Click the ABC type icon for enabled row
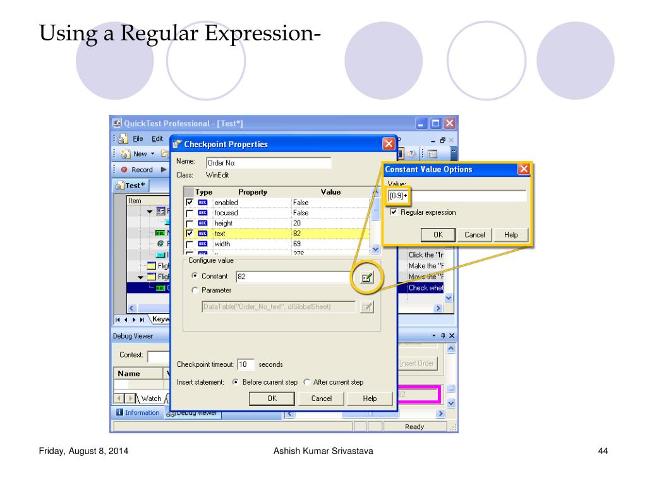The image size is (647, 485). coord(203,203)
